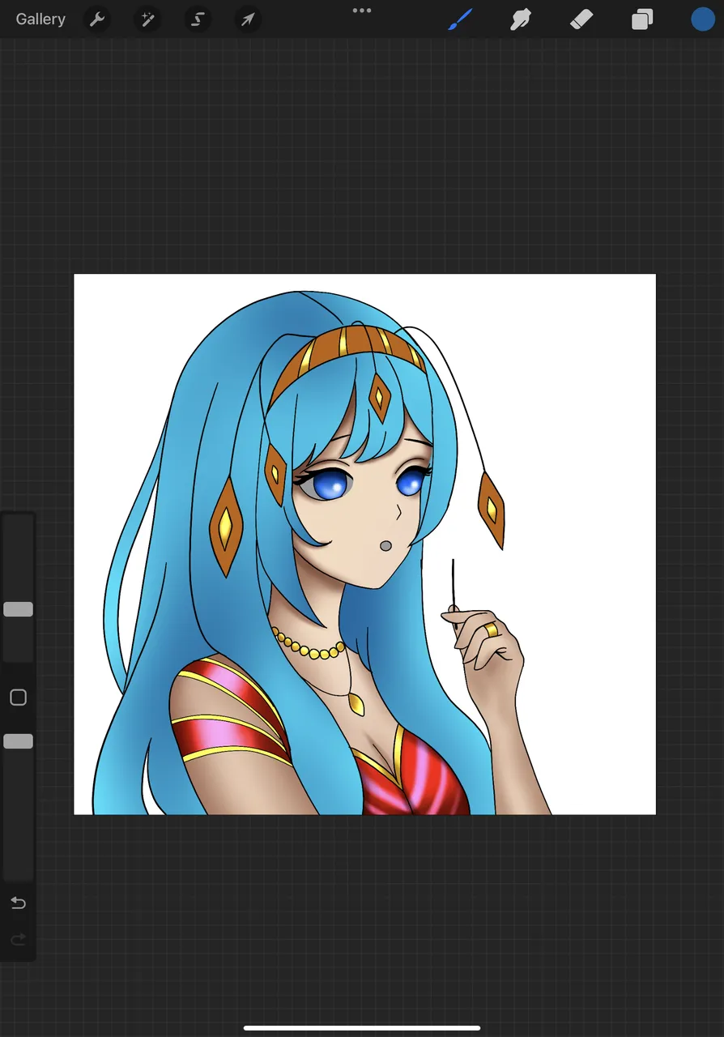Open the Actions wrench menu
Viewport: 724px width, 1037px height.
97,19
